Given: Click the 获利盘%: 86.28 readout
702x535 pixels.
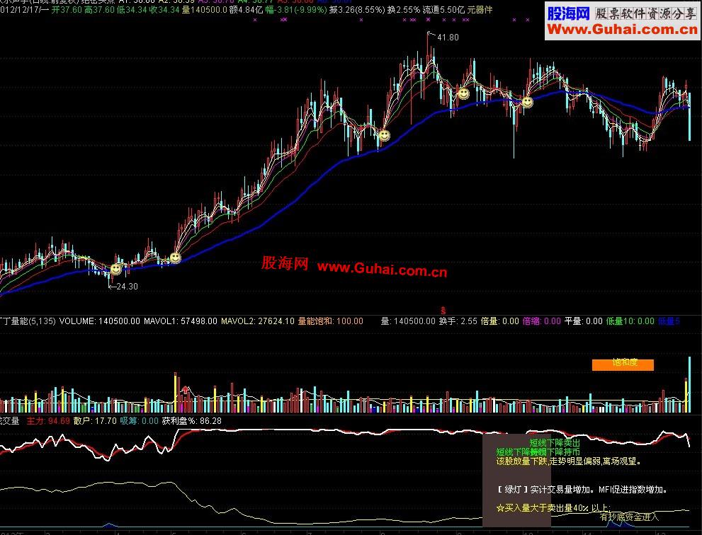Looking at the screenshot, I should coord(192,421).
